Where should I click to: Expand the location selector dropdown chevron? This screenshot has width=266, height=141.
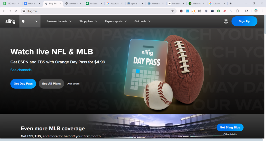click(36, 21)
